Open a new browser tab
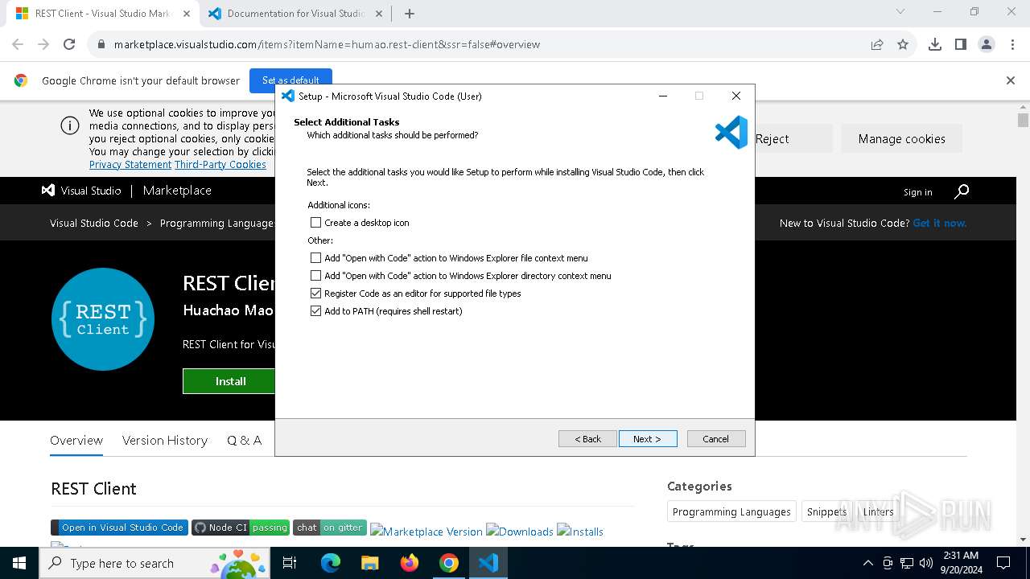 [x=410, y=14]
